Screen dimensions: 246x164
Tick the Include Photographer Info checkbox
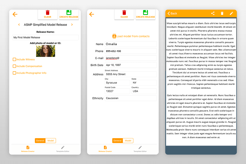coord(14,73)
